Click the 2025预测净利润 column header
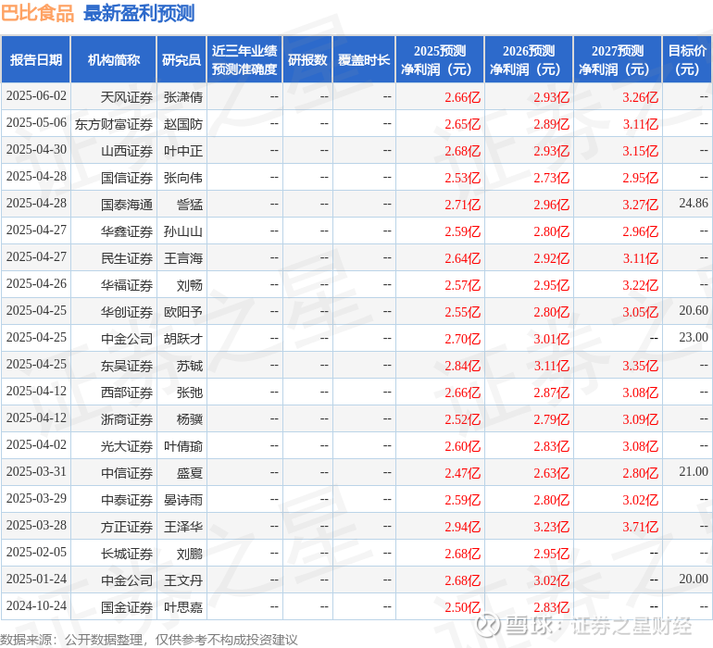The height and width of the screenshot is (648, 713). click(x=440, y=60)
